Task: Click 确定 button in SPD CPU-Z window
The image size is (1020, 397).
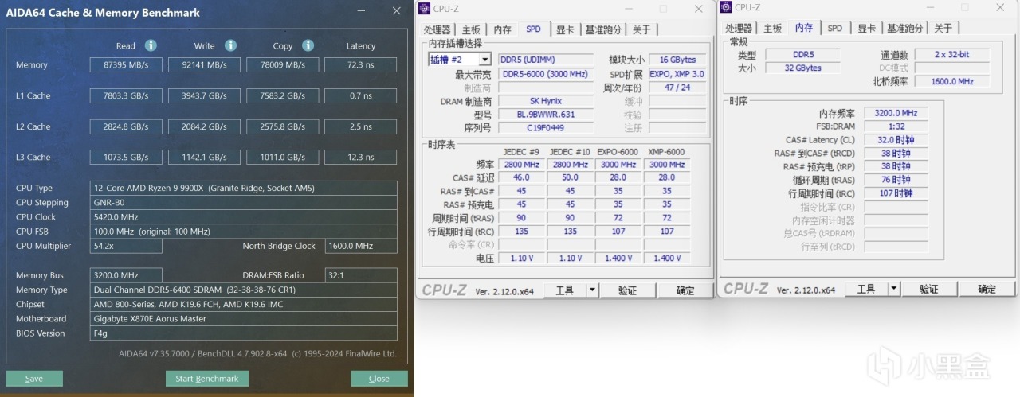Action: 685,290
